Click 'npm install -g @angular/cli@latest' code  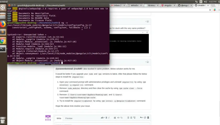click(x=119, y=101)
